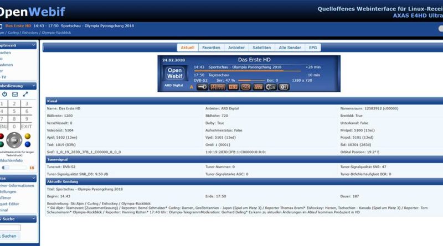443x246 pixels.
Task: Click the text 'Tunerart: DVB-S2'
Action: [61, 167]
